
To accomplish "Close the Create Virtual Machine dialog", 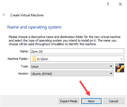I will click(x=120, y=4).
